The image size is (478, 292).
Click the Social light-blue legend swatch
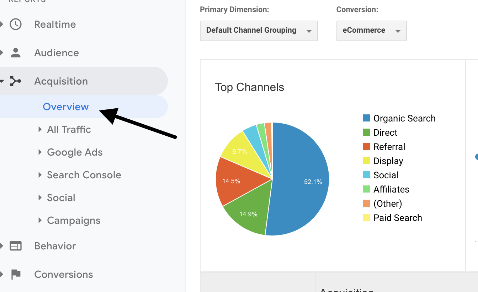pos(366,175)
